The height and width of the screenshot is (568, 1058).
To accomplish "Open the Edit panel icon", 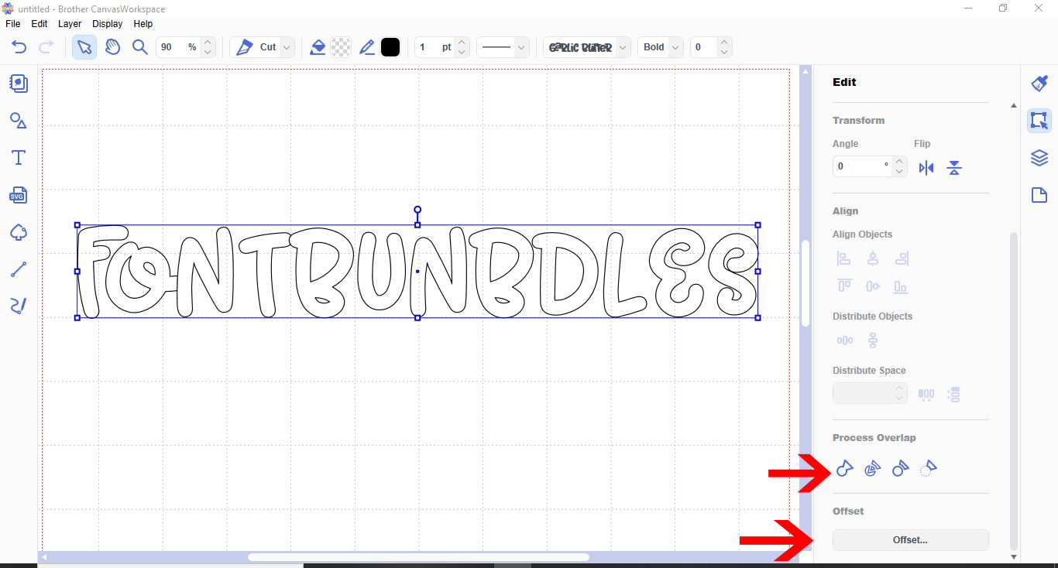I will (1039, 121).
